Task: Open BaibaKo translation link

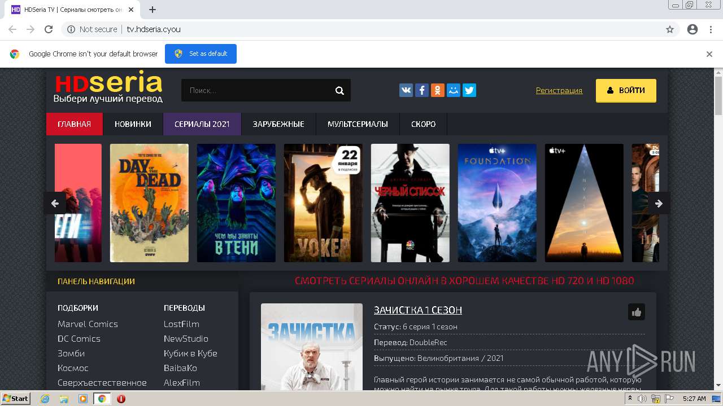Action: pos(180,368)
